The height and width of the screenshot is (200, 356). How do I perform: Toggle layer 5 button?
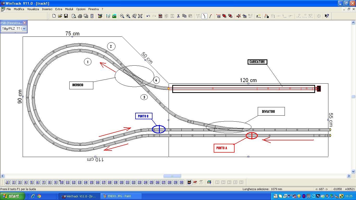[x=31, y=182]
